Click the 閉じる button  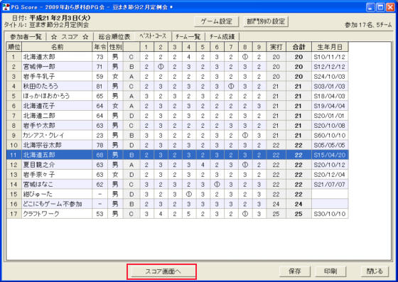coord(375,271)
